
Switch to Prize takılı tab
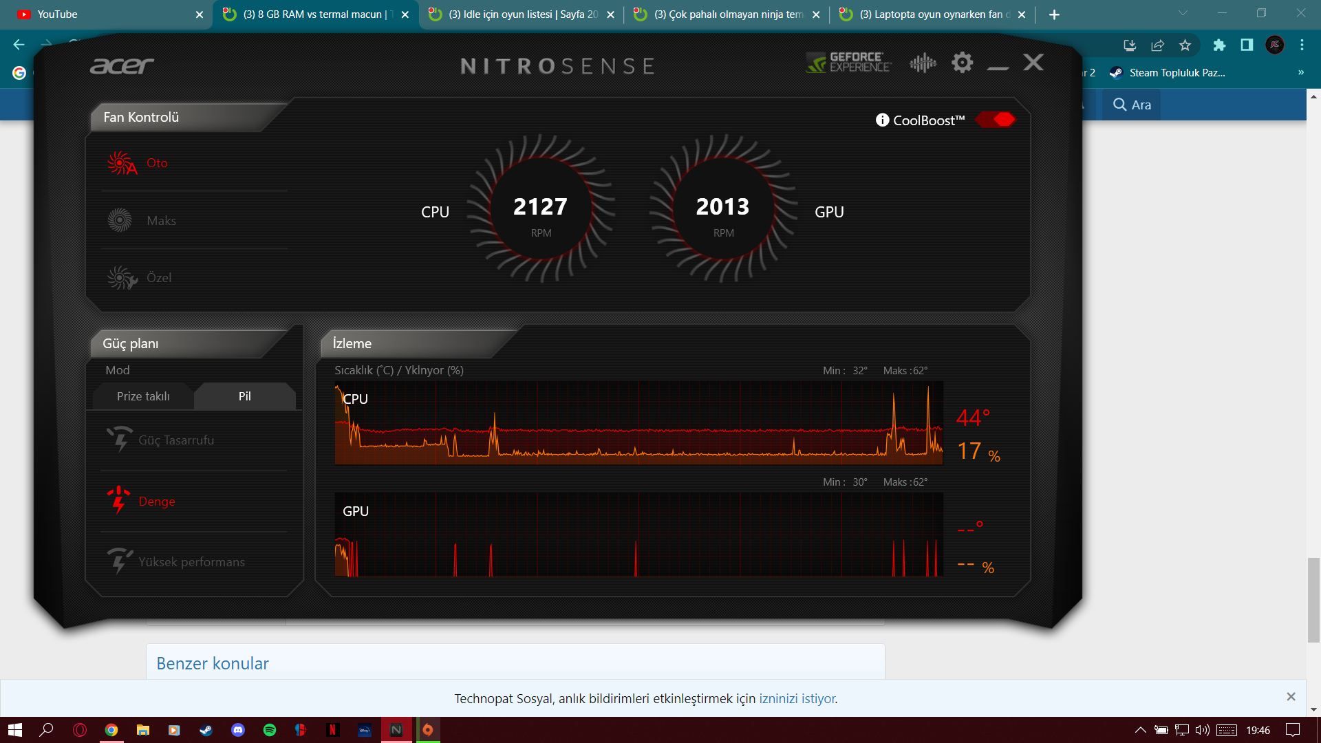point(143,396)
